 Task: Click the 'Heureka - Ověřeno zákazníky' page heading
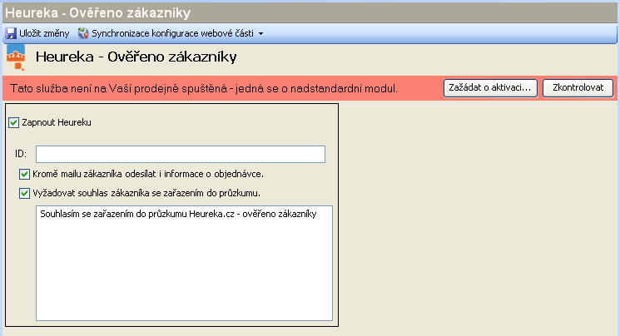136,57
